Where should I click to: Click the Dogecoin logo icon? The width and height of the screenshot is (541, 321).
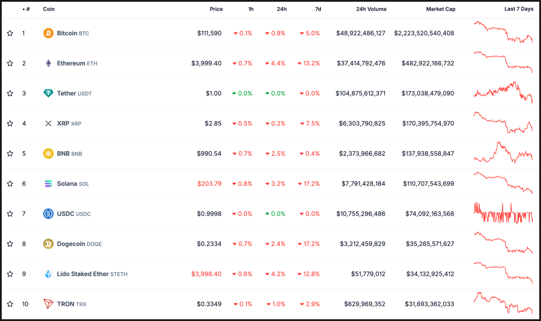click(48, 244)
